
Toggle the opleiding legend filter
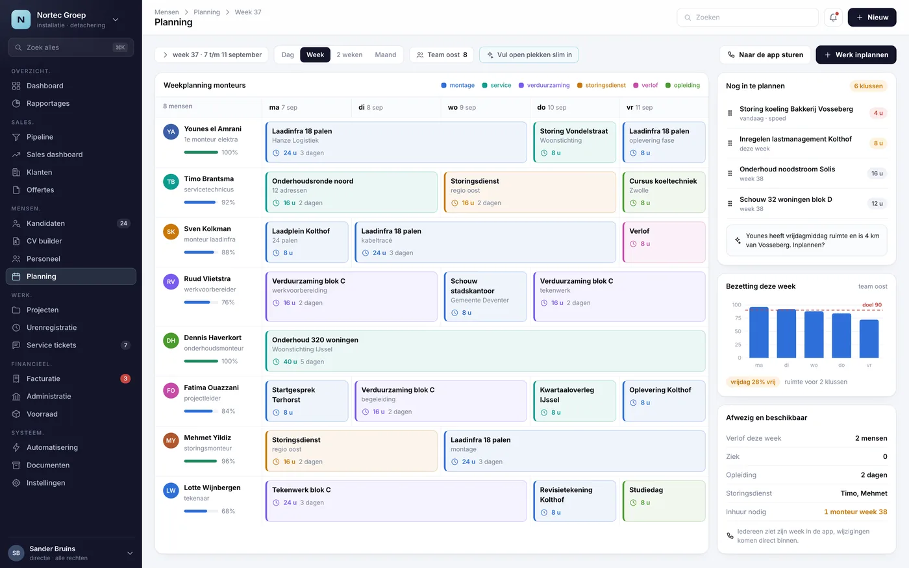click(682, 85)
